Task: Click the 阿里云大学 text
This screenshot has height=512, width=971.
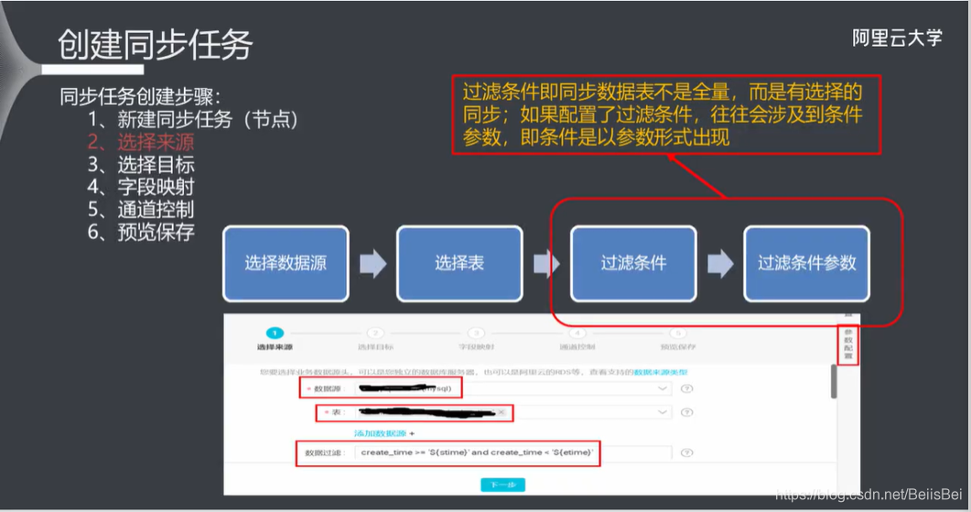Action: click(897, 38)
